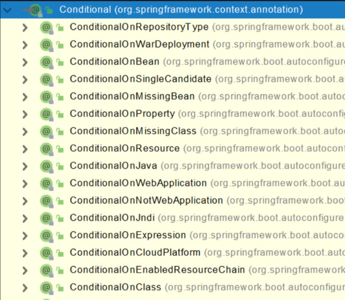Select ConditionalOnProperty text
345x300 pixels.
[x=123, y=114]
